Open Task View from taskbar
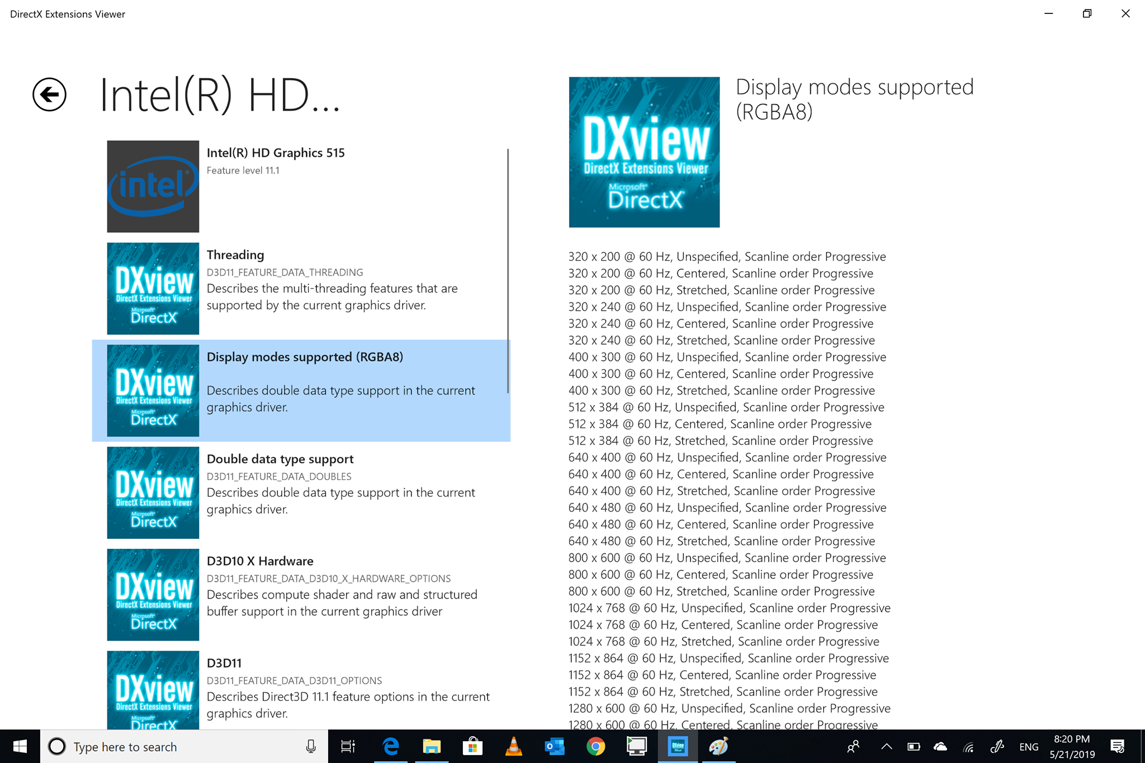 [x=348, y=746]
